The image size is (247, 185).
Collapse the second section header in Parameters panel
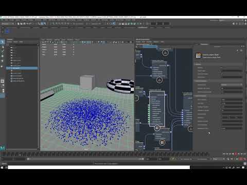coord(218,81)
